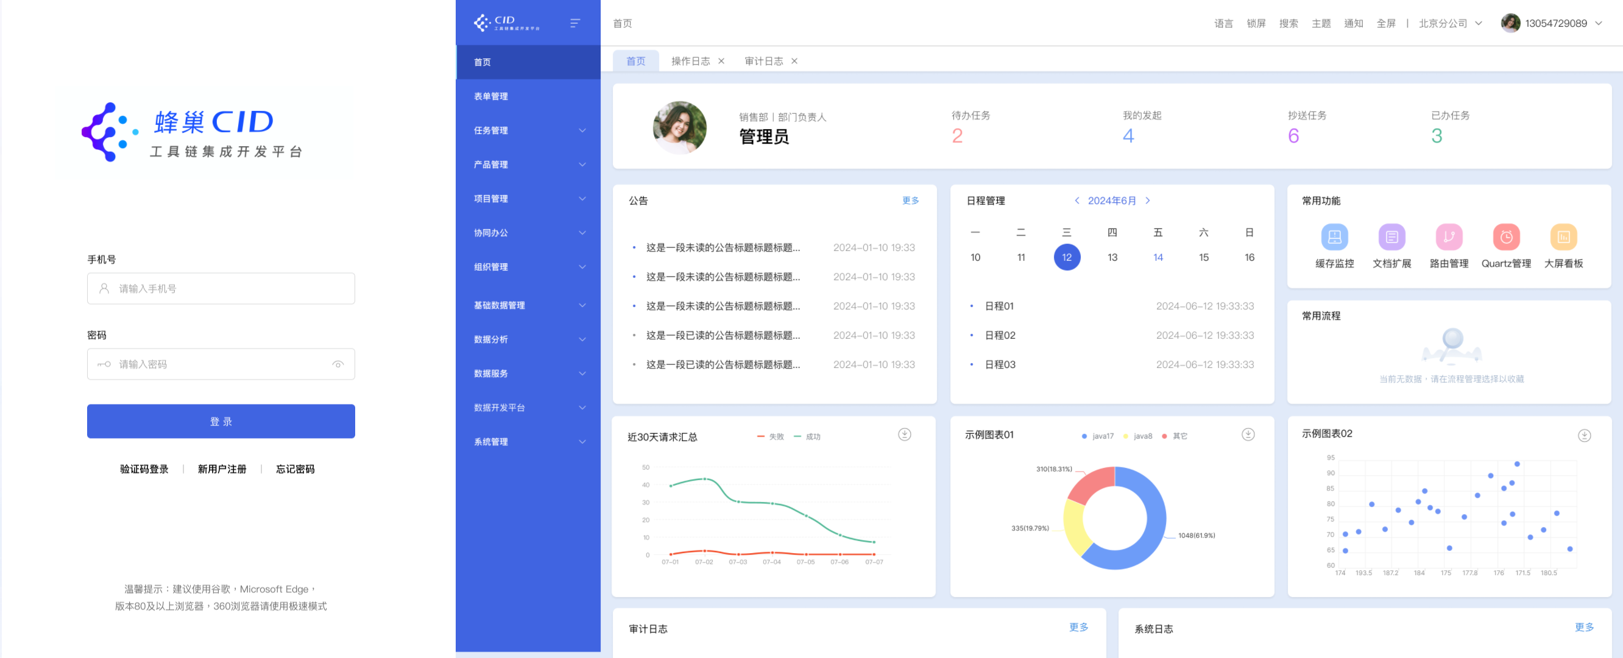
Task: Open the 文档扩展 document extension icon
Action: click(1391, 237)
